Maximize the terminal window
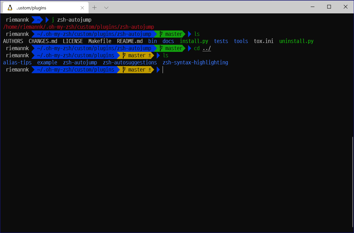The height and width of the screenshot is (233, 354). click(x=329, y=7)
